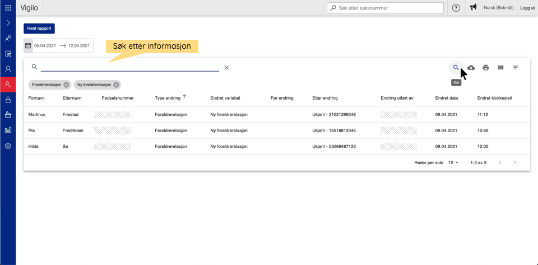The image size is (538, 265).
Task: Go to previous page arrow
Action: (500, 162)
